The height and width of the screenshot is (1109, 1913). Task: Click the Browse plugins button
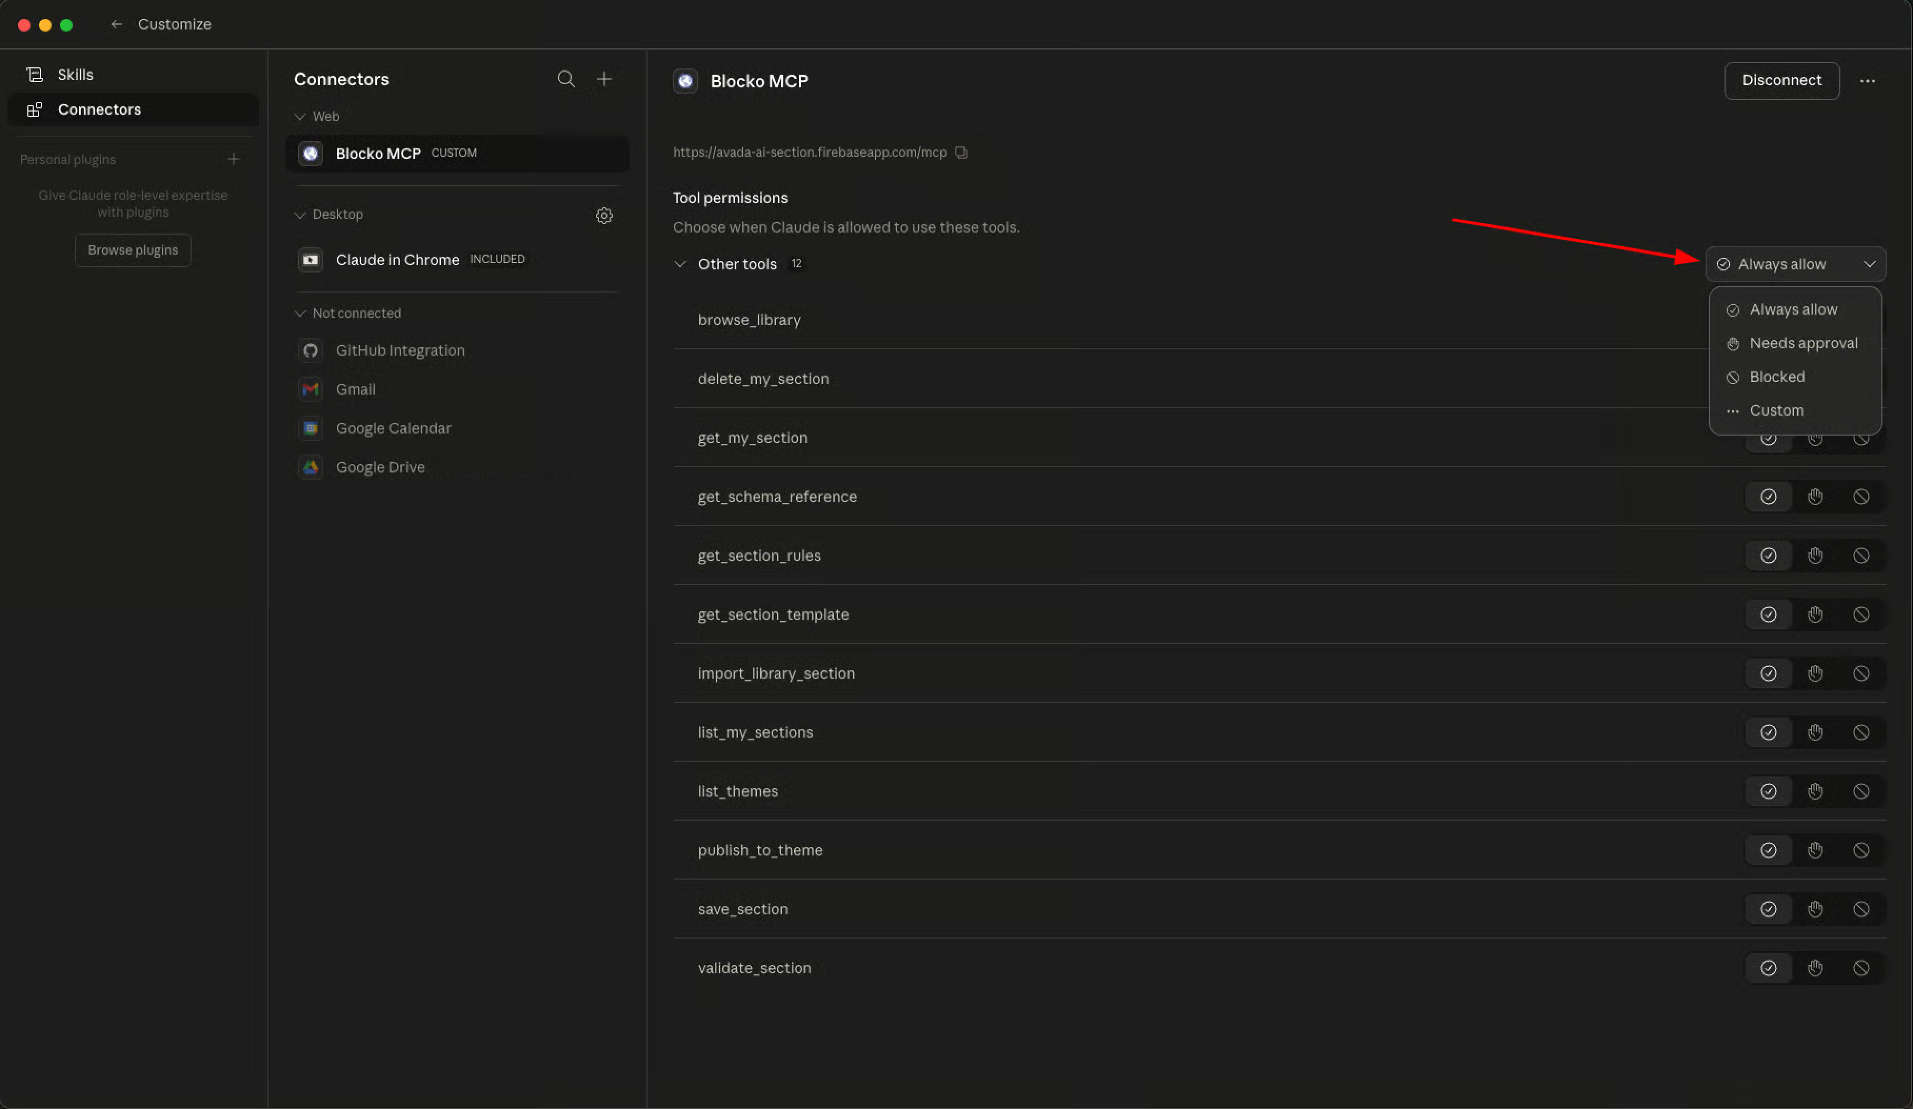(x=133, y=250)
